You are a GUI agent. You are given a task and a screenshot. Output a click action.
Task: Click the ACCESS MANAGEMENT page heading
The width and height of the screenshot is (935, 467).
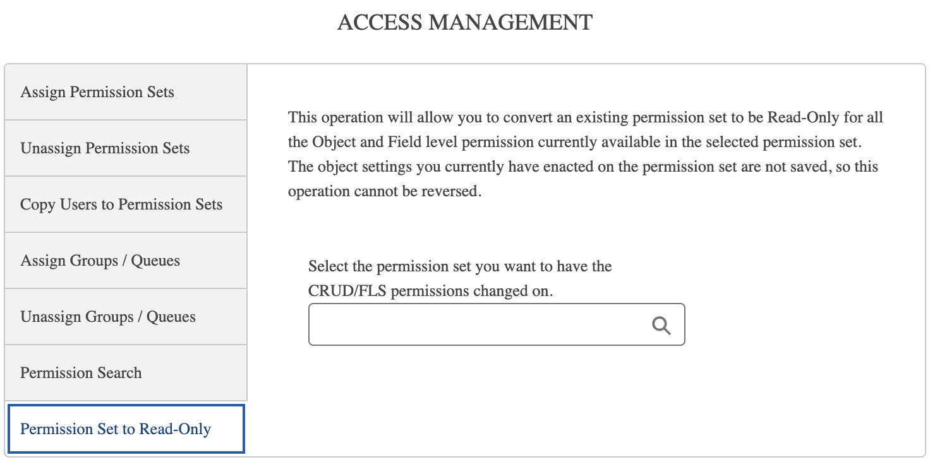coord(465,23)
